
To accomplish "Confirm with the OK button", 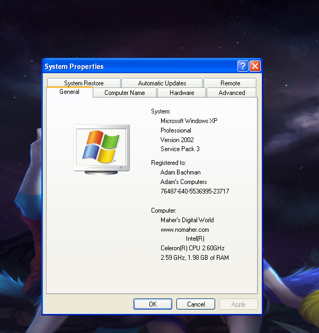I will point(153,304).
